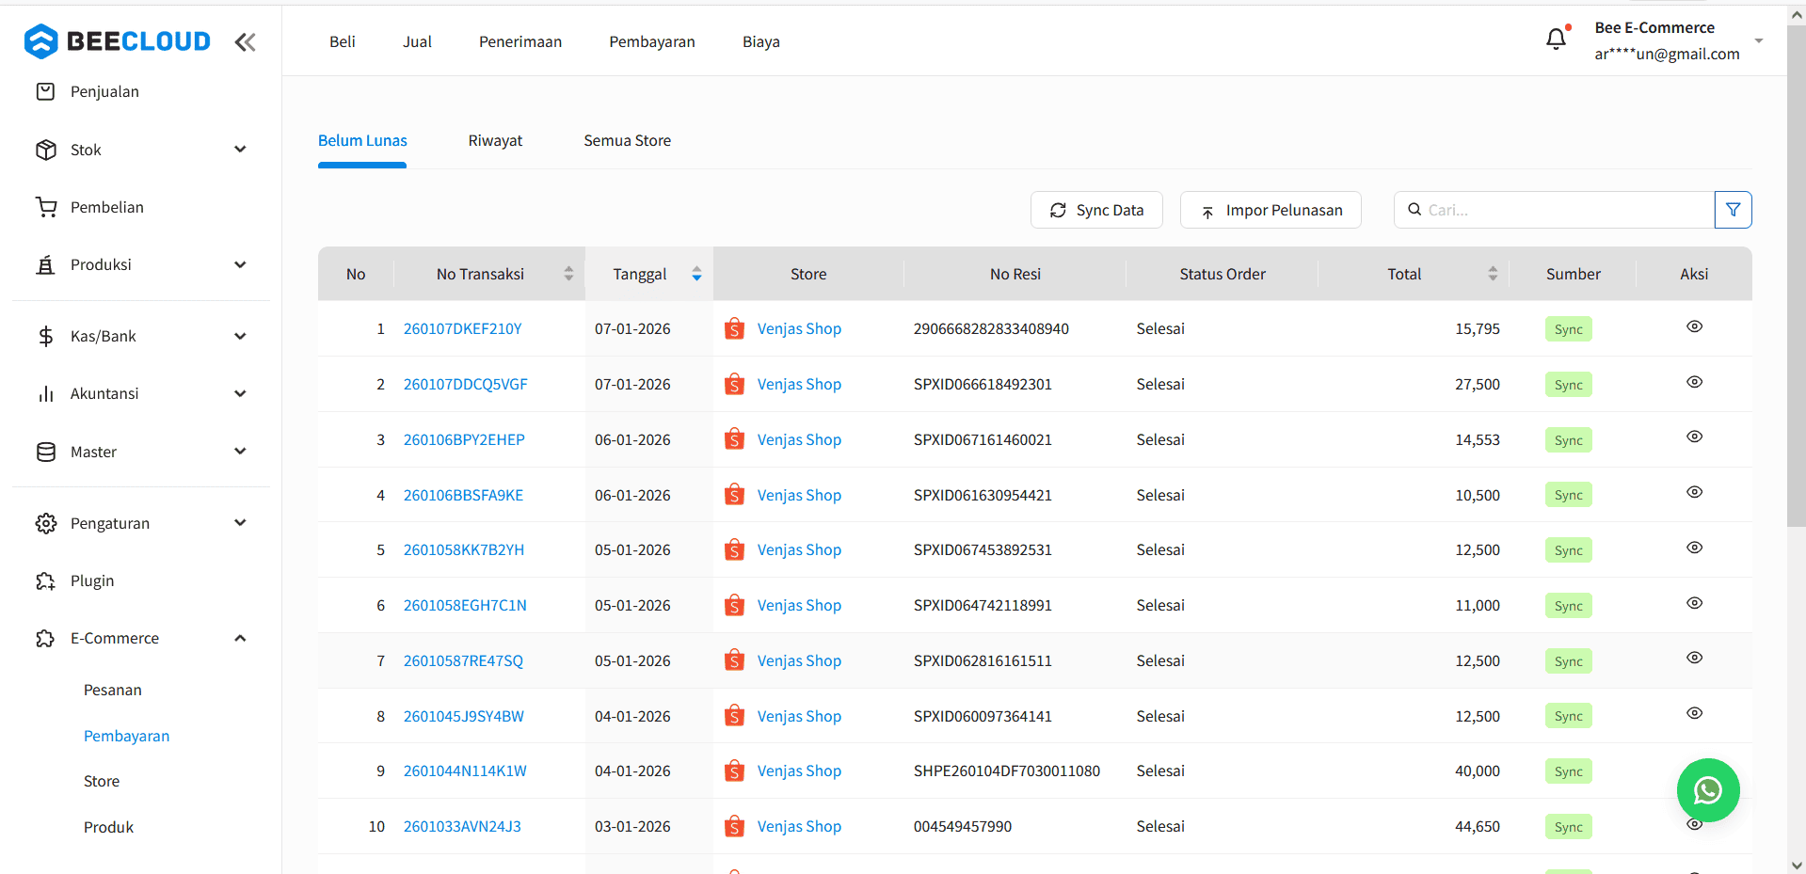Click the Impor Pelunasan button
The image size is (1806, 874).
1271,210
